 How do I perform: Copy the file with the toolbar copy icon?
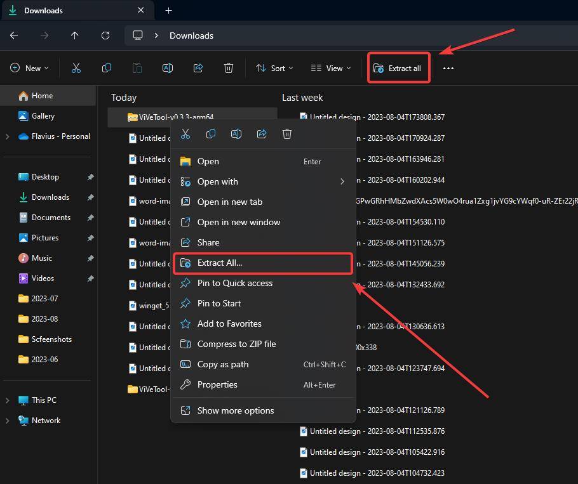point(106,68)
